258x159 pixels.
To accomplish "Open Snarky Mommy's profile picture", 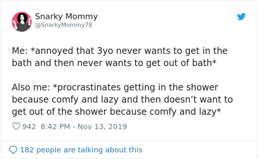I will pyautogui.click(x=22, y=22).
